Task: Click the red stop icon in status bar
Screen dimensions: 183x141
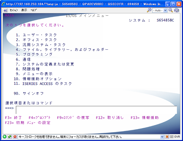Action: pyautogui.click(x=15, y=137)
